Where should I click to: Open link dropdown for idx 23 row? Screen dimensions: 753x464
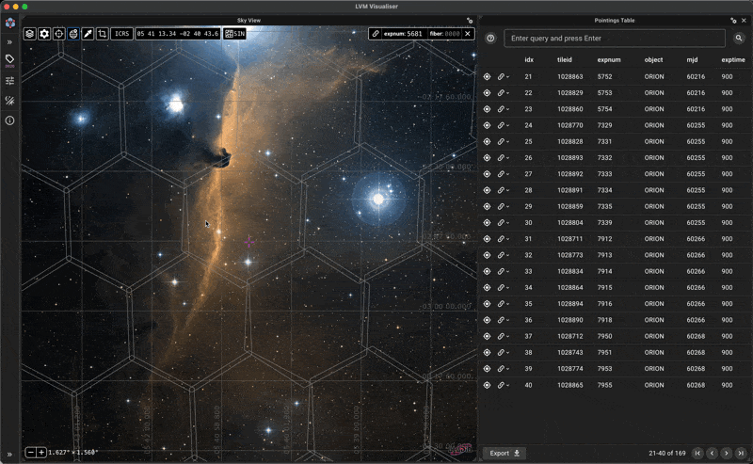coord(503,109)
